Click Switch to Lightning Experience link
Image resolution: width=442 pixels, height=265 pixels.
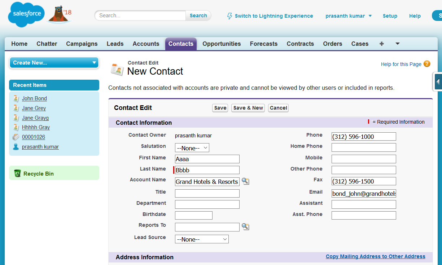pos(274,16)
